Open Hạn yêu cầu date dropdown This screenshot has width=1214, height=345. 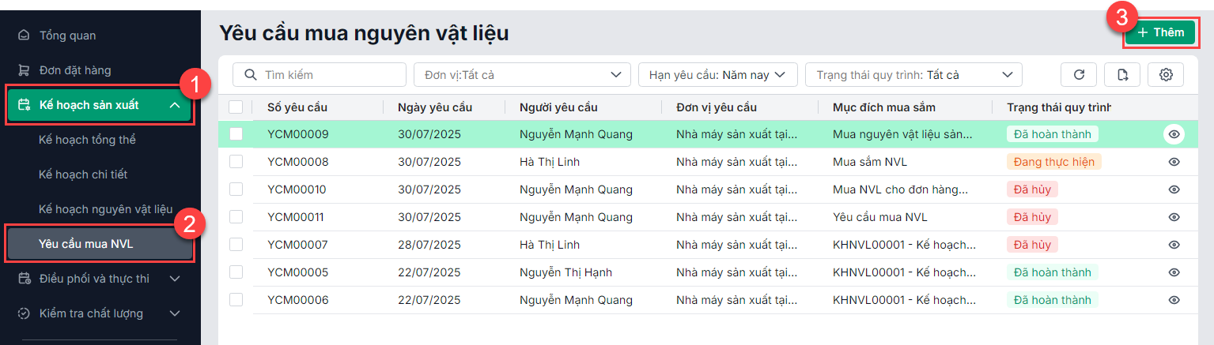click(717, 75)
